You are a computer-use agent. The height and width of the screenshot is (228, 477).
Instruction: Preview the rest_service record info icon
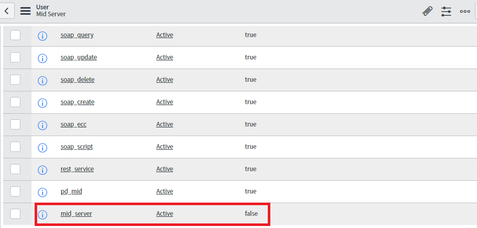pos(43,170)
